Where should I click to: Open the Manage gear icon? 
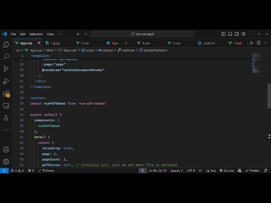point(6,161)
